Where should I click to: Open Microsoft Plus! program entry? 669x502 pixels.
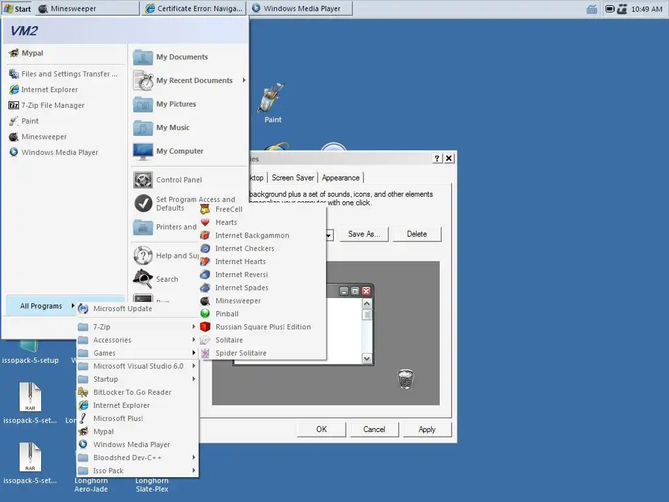137,418
